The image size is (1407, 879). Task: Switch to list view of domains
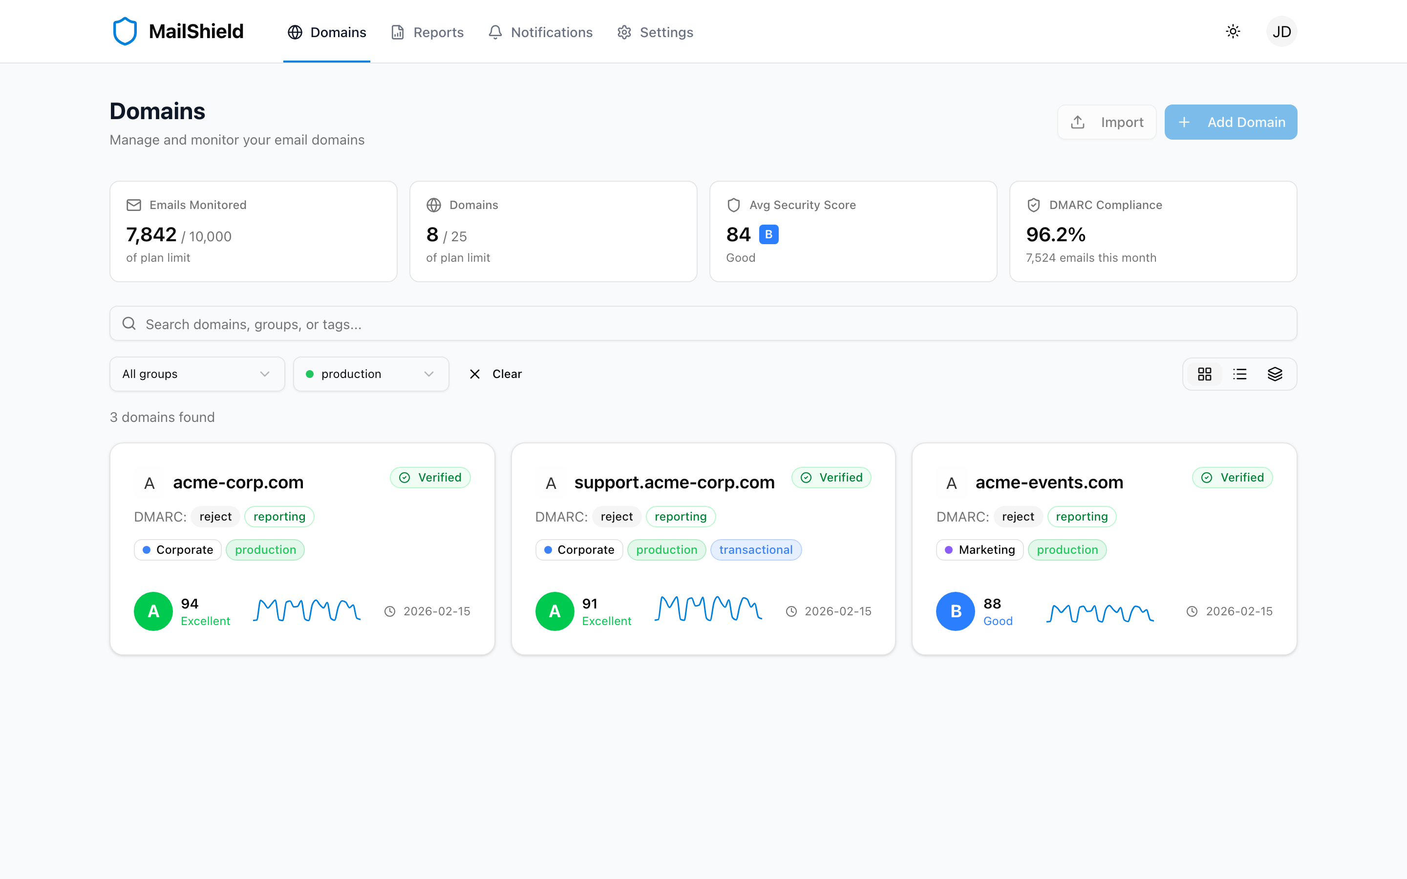pos(1240,374)
